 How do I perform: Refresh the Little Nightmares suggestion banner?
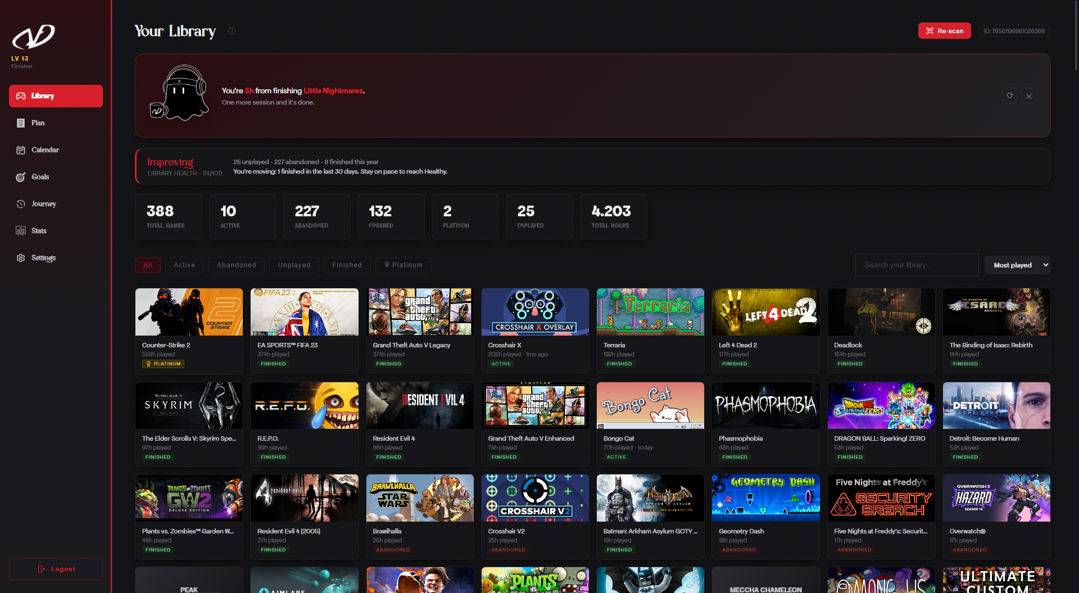point(1009,96)
